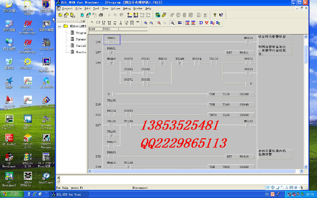Image resolution: width=317 pixels, height=198 pixels.
Task: Open the Online menu
Action: (116, 8)
